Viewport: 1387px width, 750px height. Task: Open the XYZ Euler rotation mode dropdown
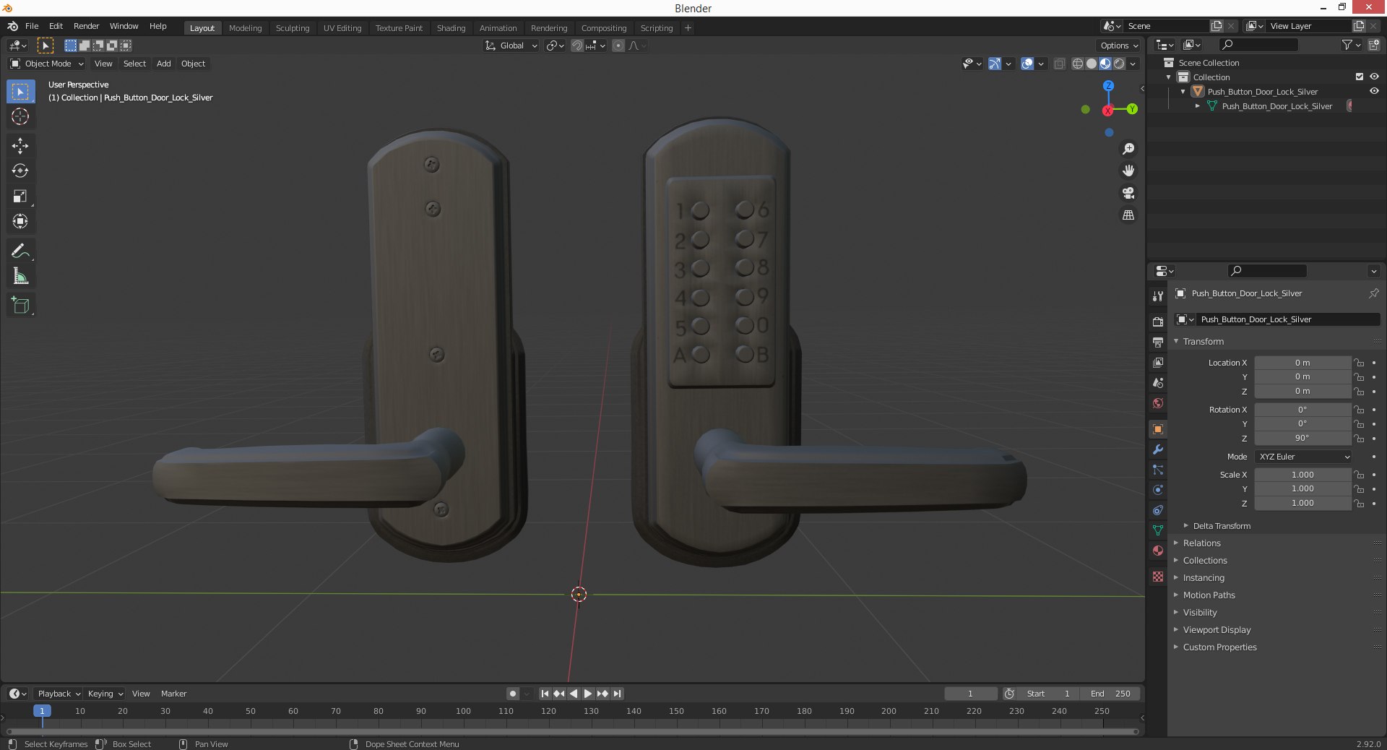click(1303, 457)
